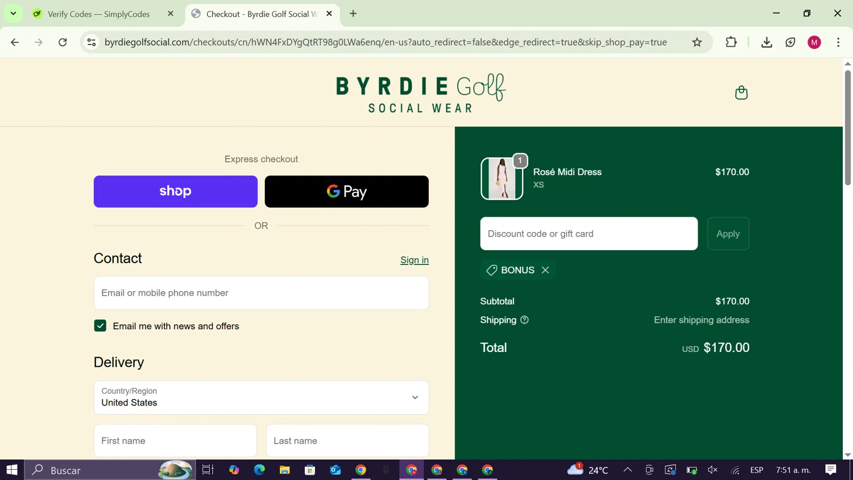Open the Windows Start menu

(12, 470)
